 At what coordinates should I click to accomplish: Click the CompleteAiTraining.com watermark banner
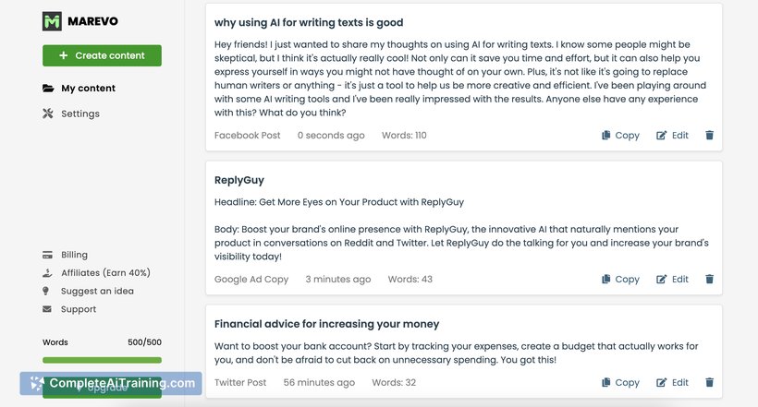[x=111, y=383]
